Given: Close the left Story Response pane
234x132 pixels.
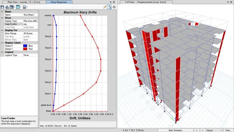Looking at the screenshot, I should (x=114, y=2).
